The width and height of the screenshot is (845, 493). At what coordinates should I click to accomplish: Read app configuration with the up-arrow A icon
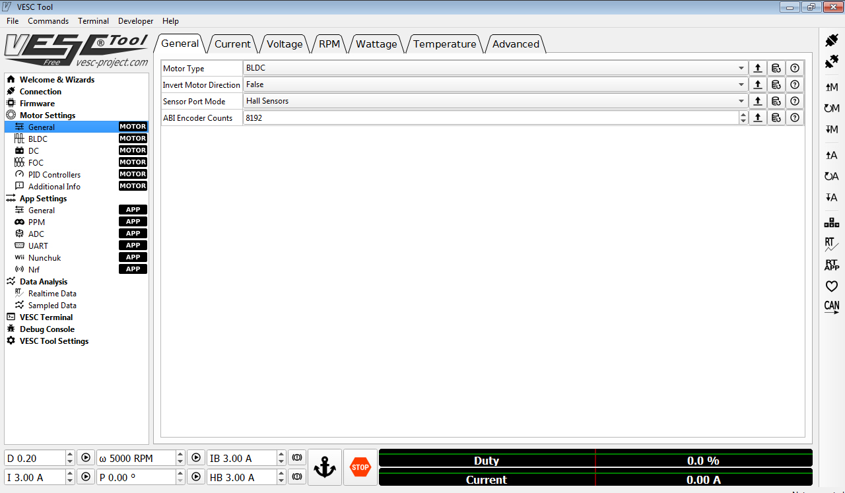click(832, 155)
